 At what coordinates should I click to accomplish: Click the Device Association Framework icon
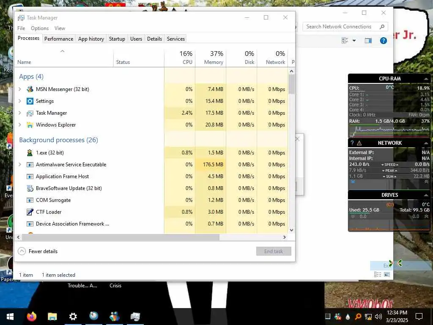[30, 224]
